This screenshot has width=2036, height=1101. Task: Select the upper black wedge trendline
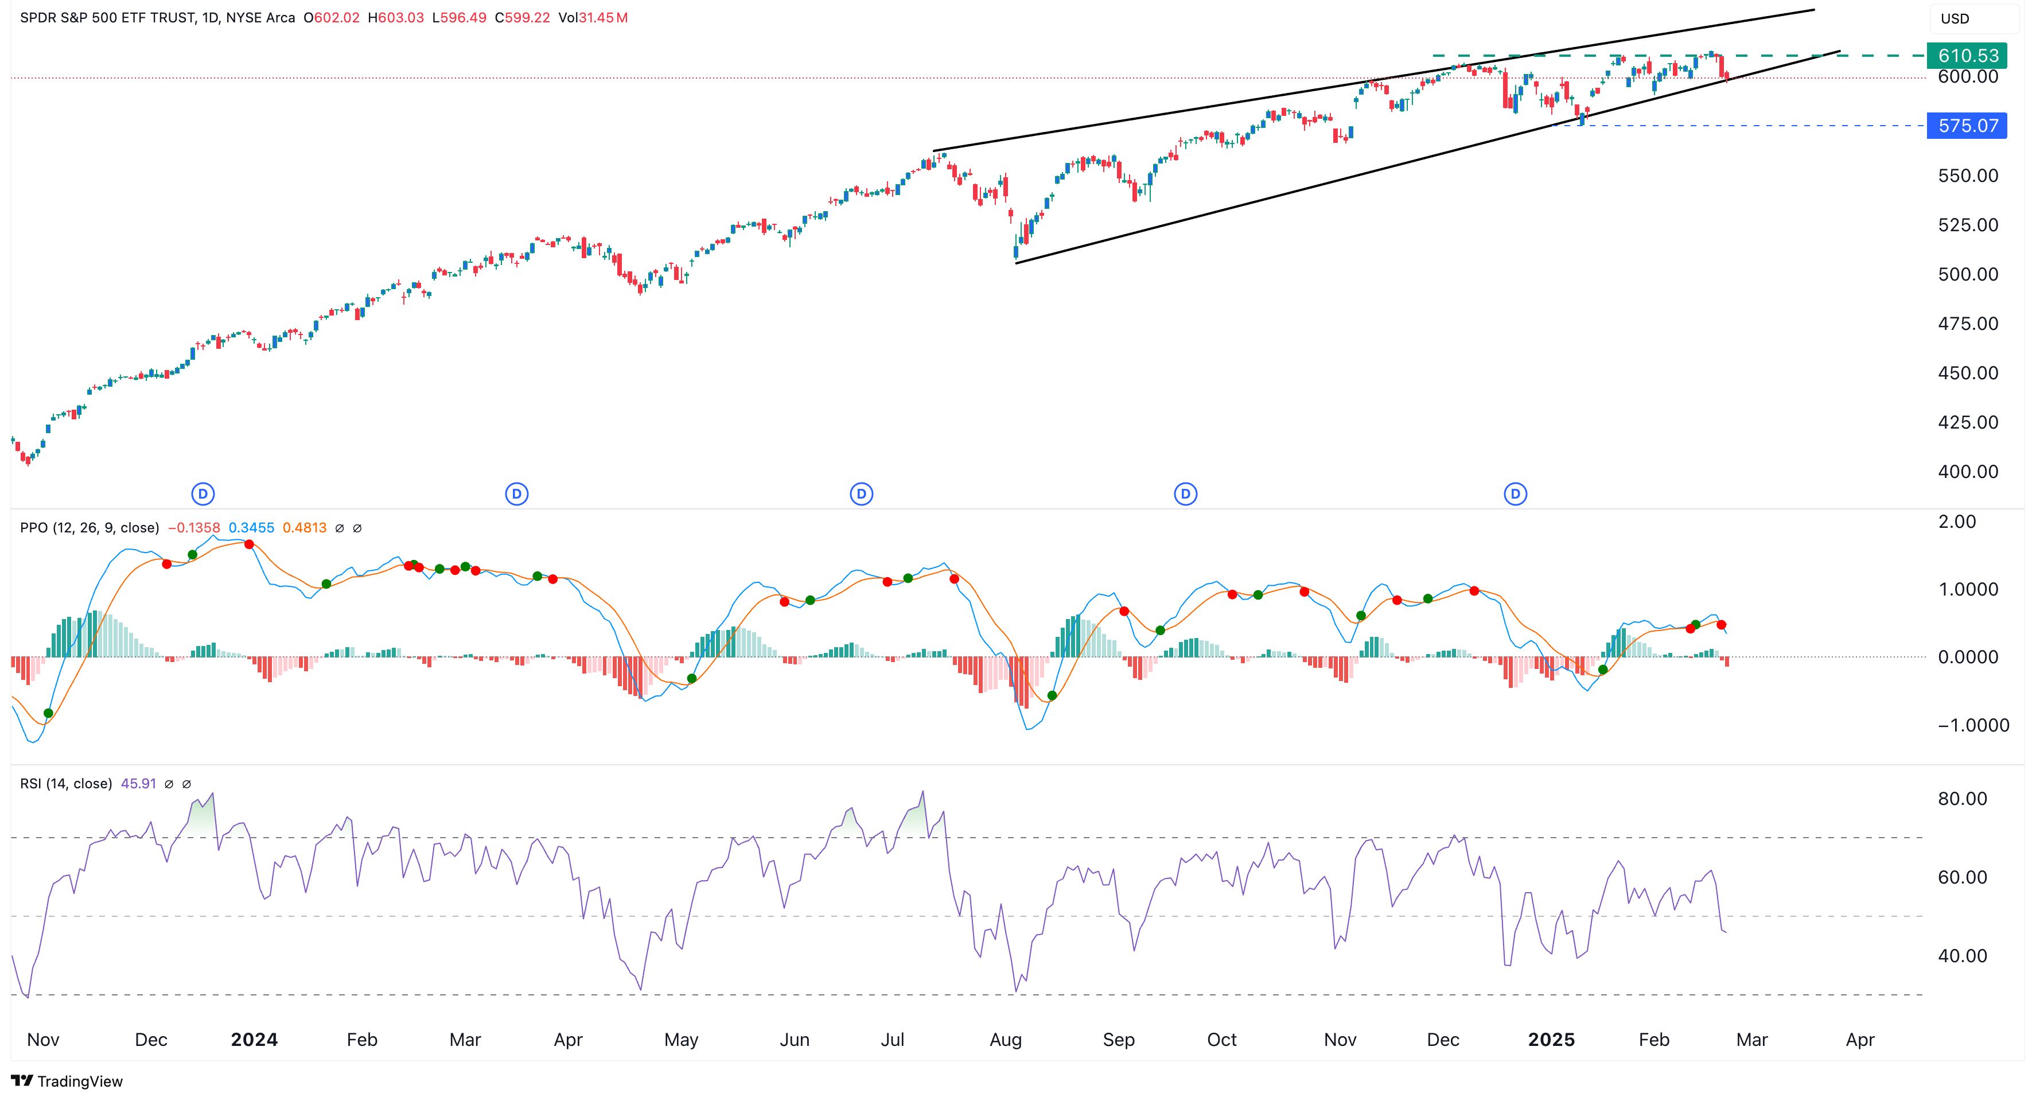pyautogui.click(x=1373, y=80)
